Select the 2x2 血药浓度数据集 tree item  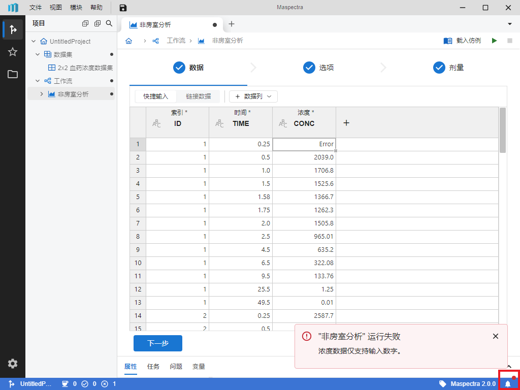81,68
